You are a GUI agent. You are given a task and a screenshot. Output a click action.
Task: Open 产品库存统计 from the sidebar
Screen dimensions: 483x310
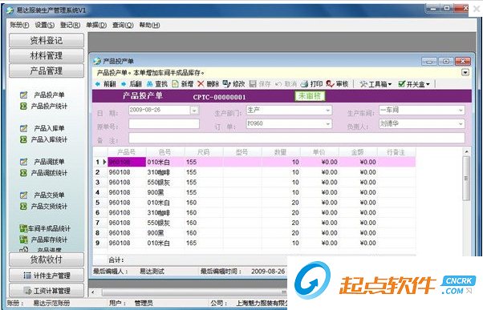pyautogui.click(x=49, y=240)
